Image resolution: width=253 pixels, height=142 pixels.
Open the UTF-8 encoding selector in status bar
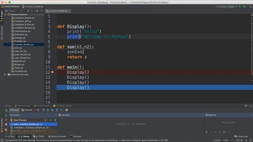tap(239, 140)
